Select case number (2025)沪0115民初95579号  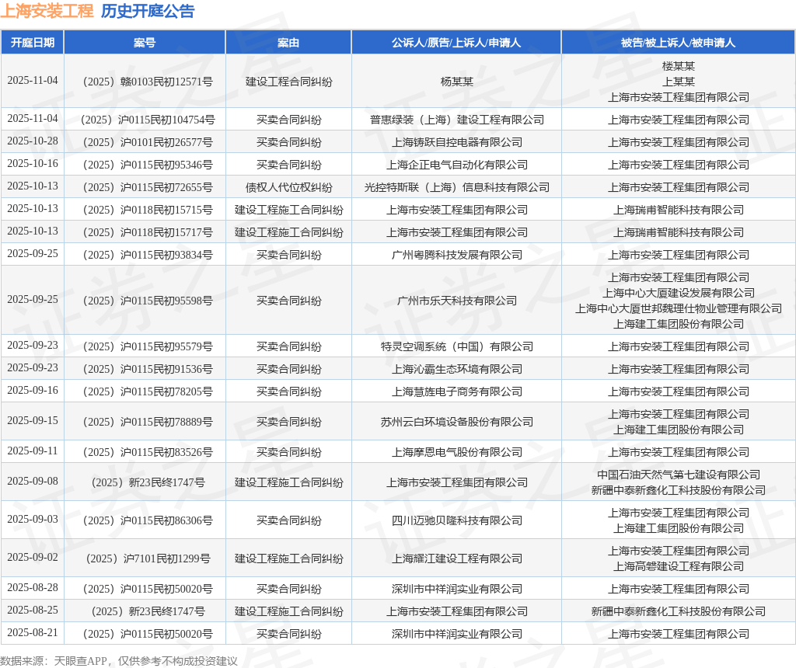point(148,347)
